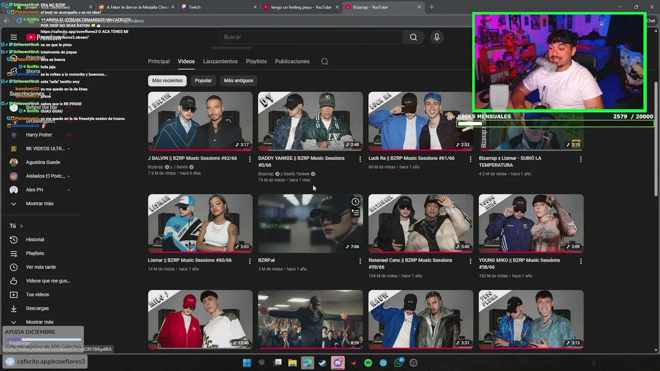Click the page vertical scrollbar
Viewport: 660px width, 371px height.
click(x=656, y=139)
